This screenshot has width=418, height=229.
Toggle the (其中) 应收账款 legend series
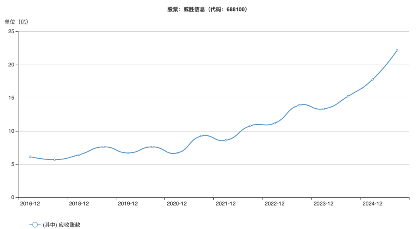click(x=55, y=225)
